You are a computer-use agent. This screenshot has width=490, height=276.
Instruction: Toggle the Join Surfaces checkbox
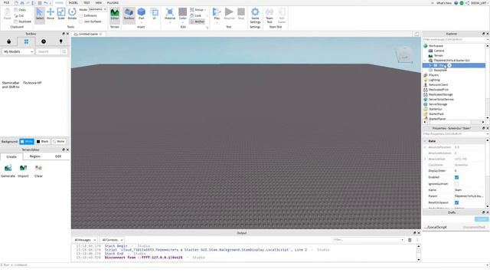81,21
